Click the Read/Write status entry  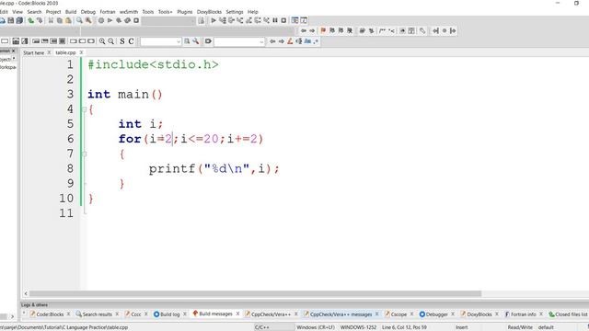pos(520,327)
